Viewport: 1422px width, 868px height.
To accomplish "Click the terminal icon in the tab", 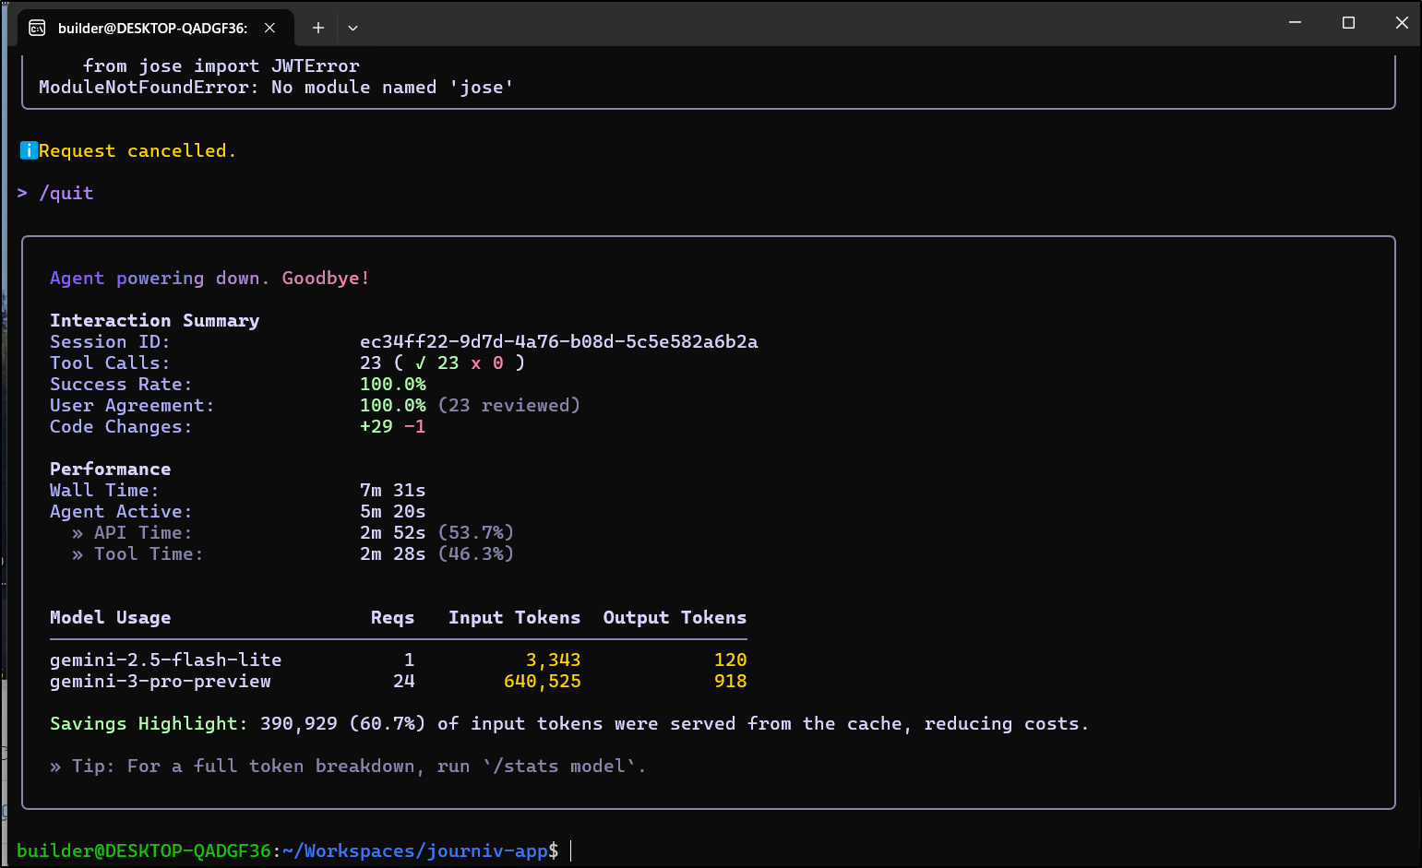I will point(37,28).
